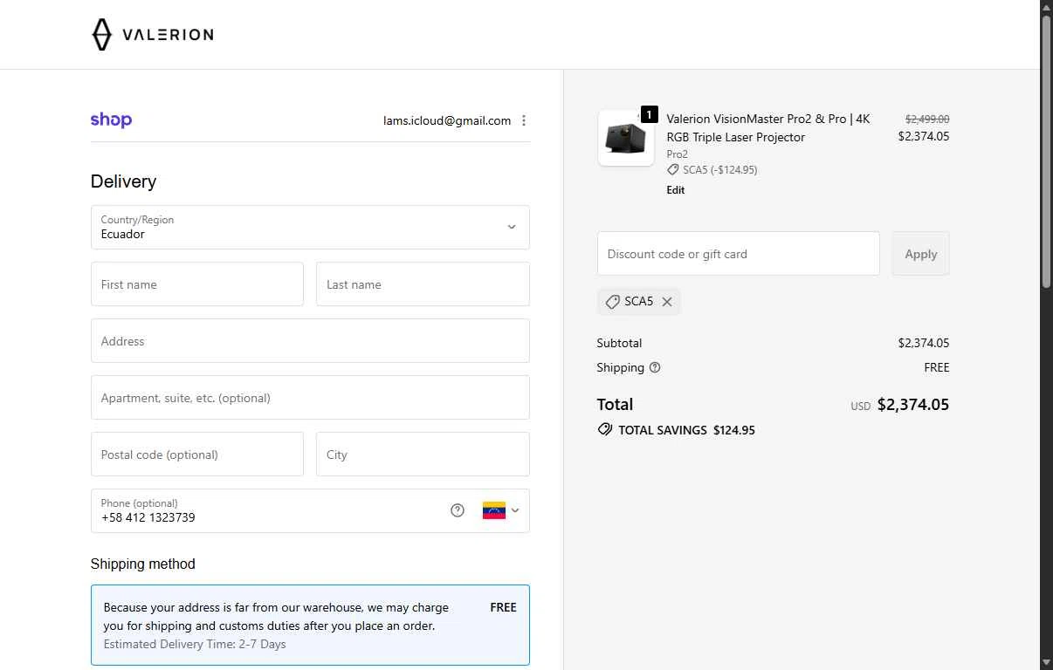Click the struck-through $2,499.00 price
The height and width of the screenshot is (670, 1053).
927,119
